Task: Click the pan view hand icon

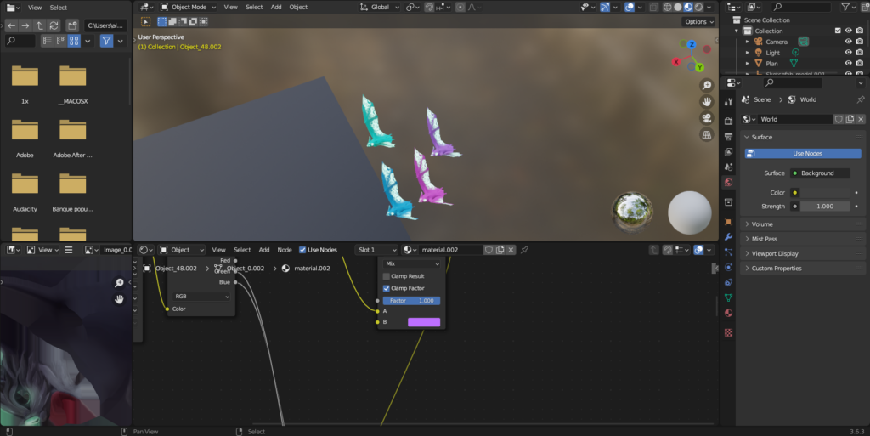Action: [706, 102]
